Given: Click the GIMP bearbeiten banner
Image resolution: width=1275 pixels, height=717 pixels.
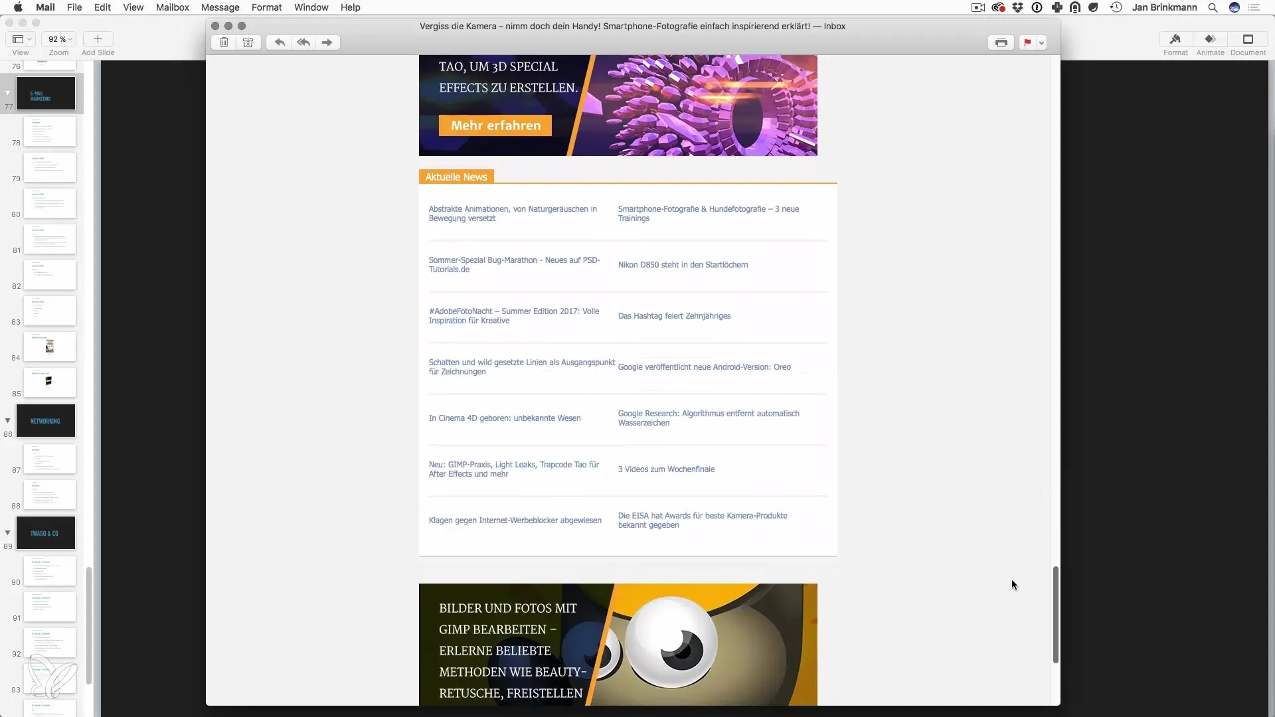Looking at the screenshot, I should (x=618, y=644).
